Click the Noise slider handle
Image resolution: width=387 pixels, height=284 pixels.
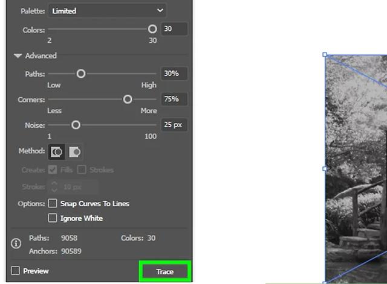click(x=76, y=125)
